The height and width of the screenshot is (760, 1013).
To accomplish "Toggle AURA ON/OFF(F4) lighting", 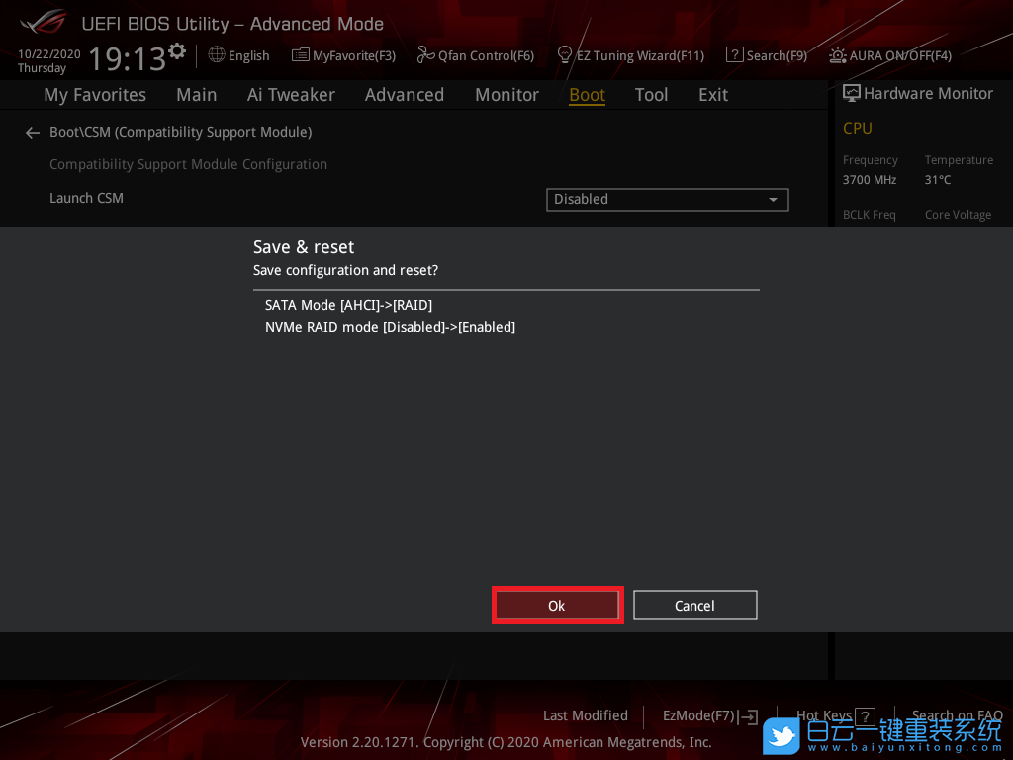I will (838, 55).
